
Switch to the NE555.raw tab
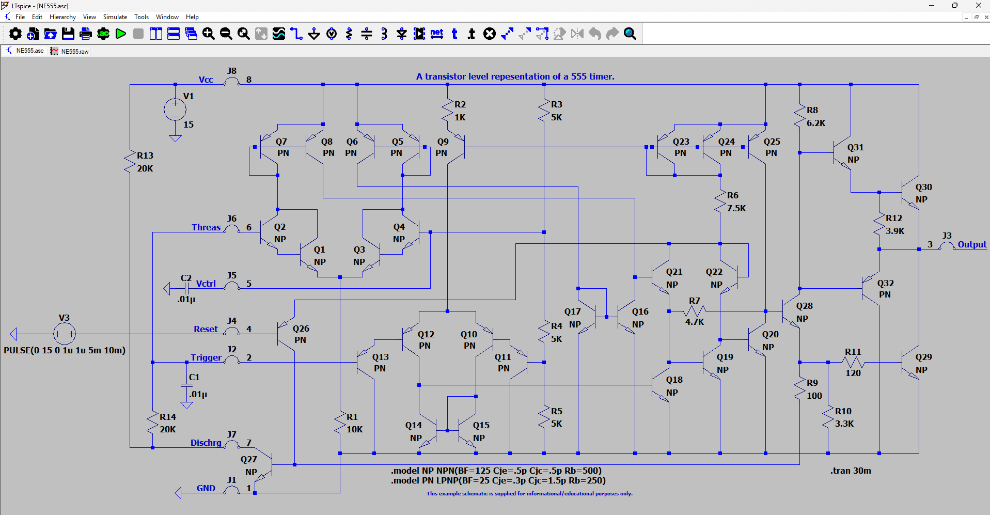point(70,51)
